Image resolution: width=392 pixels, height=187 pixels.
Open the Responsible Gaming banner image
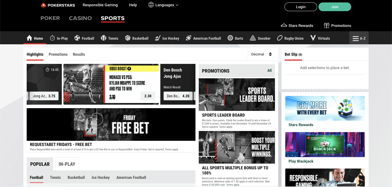click(x=325, y=177)
